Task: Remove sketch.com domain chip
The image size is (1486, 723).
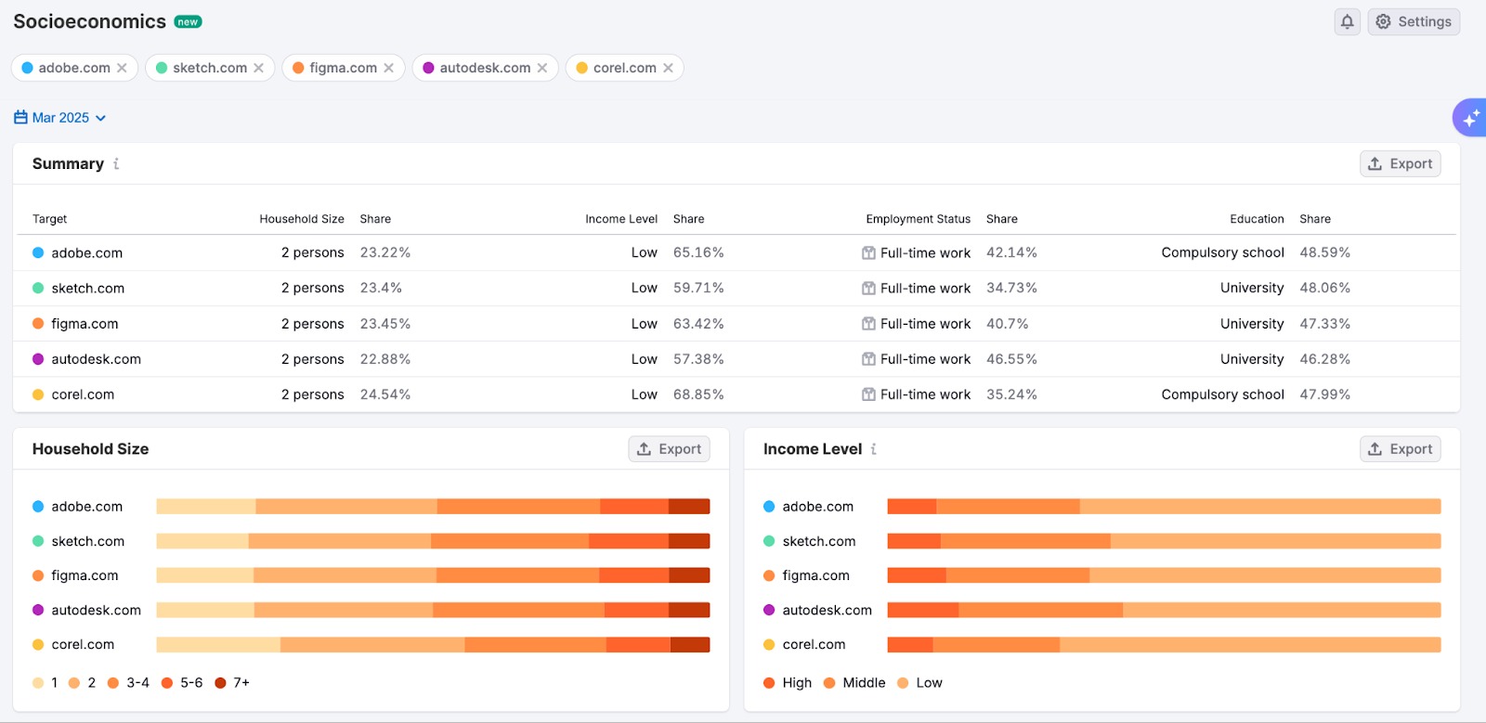Action: (258, 68)
